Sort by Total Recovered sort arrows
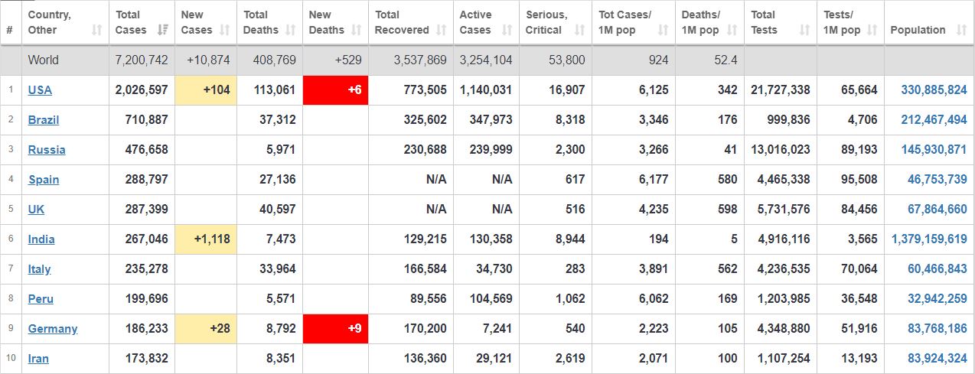The width and height of the screenshot is (975, 374). tap(442, 30)
